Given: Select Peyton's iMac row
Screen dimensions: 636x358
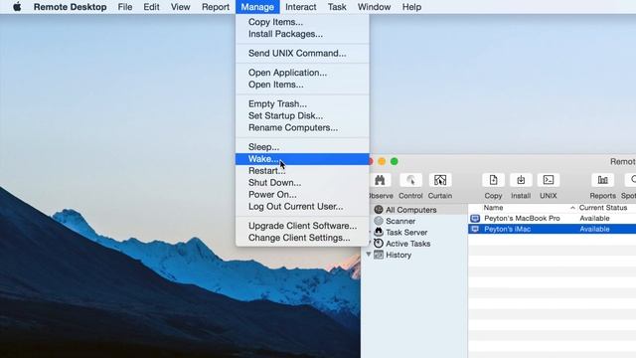Looking at the screenshot, I should tap(553, 230).
